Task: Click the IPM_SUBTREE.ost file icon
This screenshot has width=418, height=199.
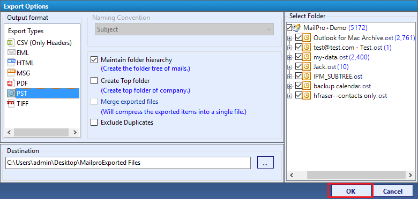Action: click(307, 76)
